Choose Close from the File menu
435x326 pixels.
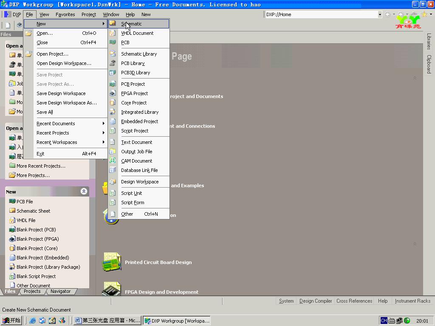(x=65, y=42)
